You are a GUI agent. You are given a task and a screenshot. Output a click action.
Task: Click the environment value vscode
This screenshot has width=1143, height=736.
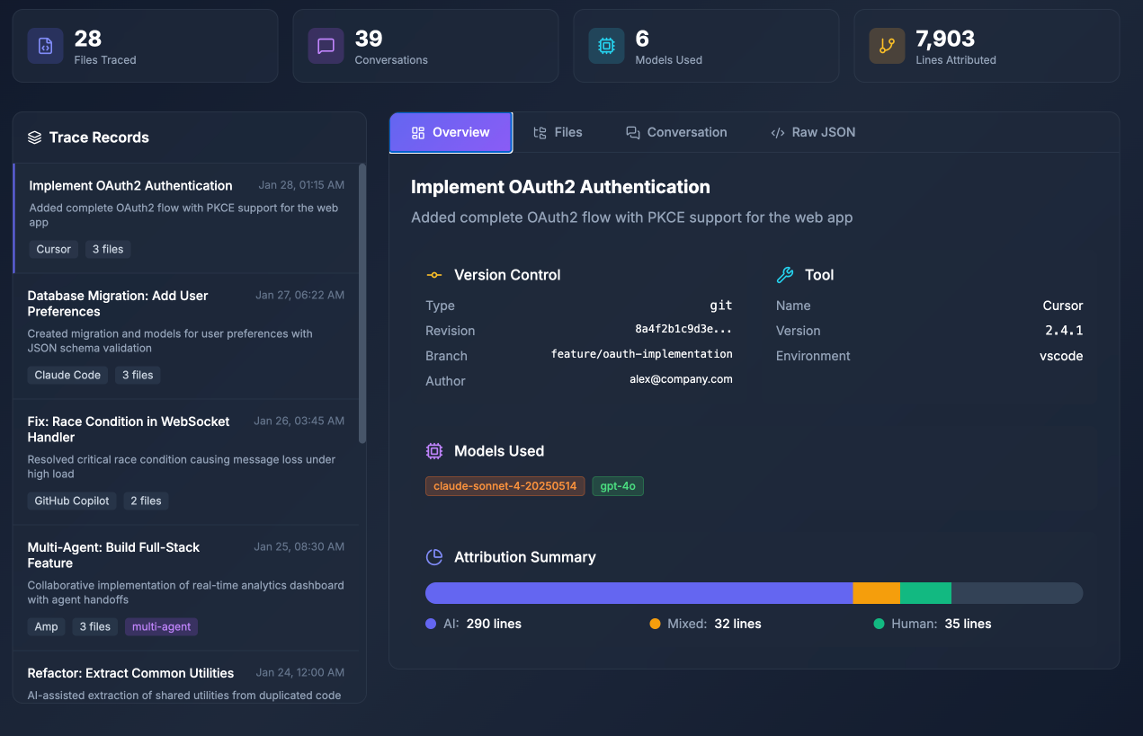tap(1061, 356)
